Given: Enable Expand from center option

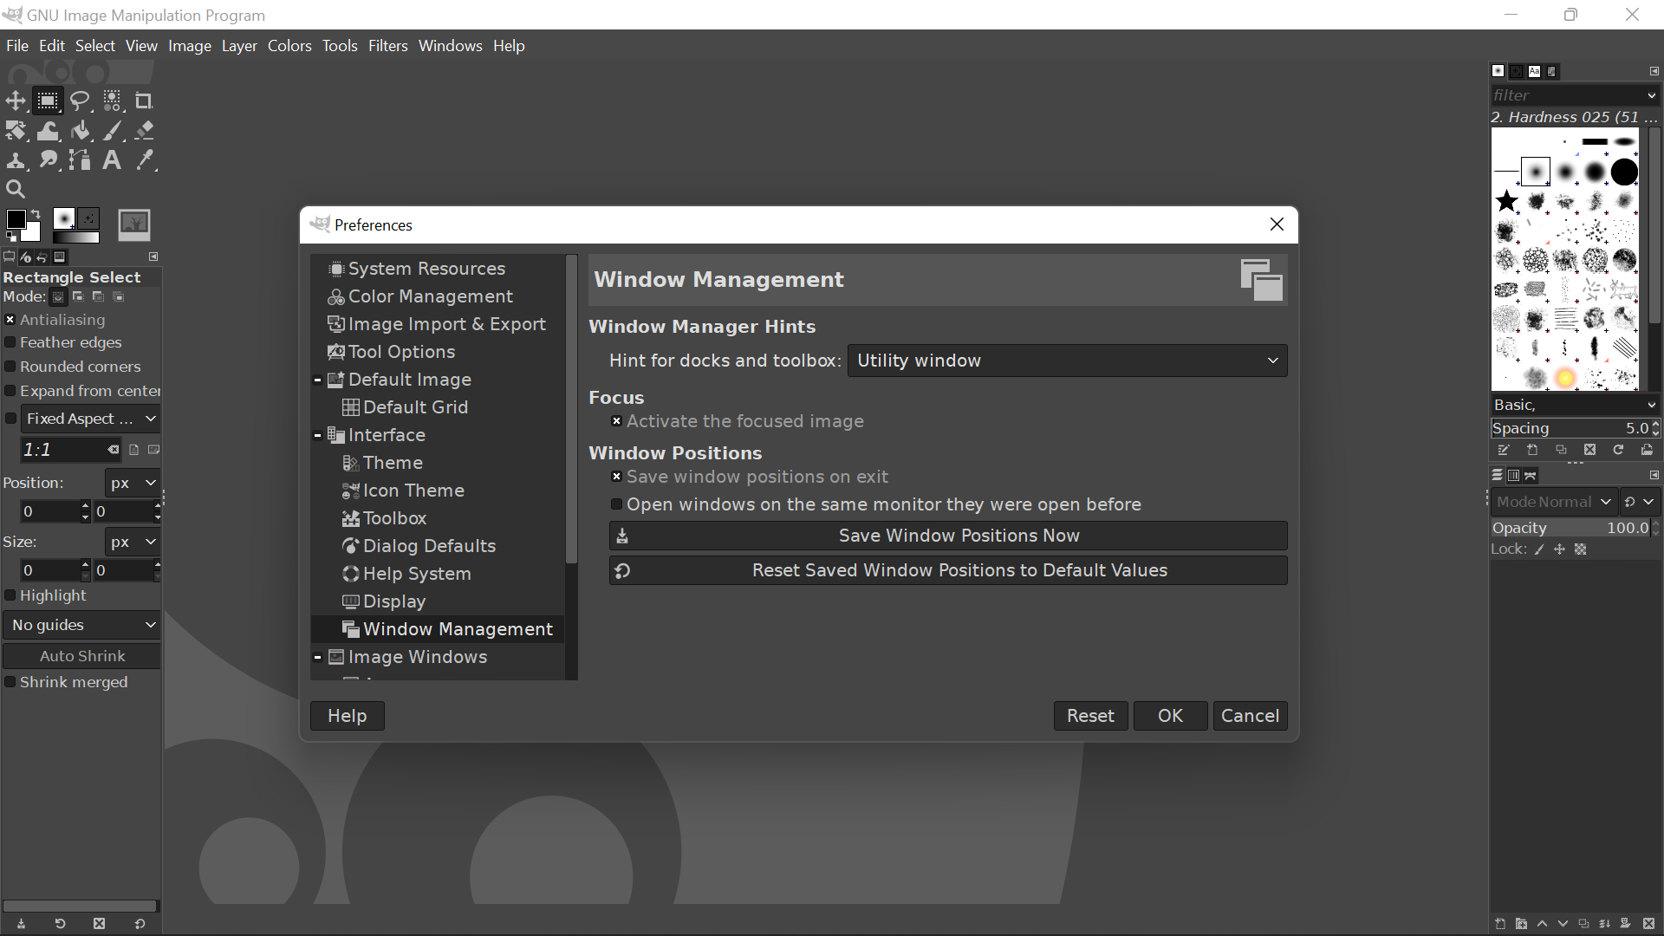Looking at the screenshot, I should pyautogui.click(x=10, y=391).
